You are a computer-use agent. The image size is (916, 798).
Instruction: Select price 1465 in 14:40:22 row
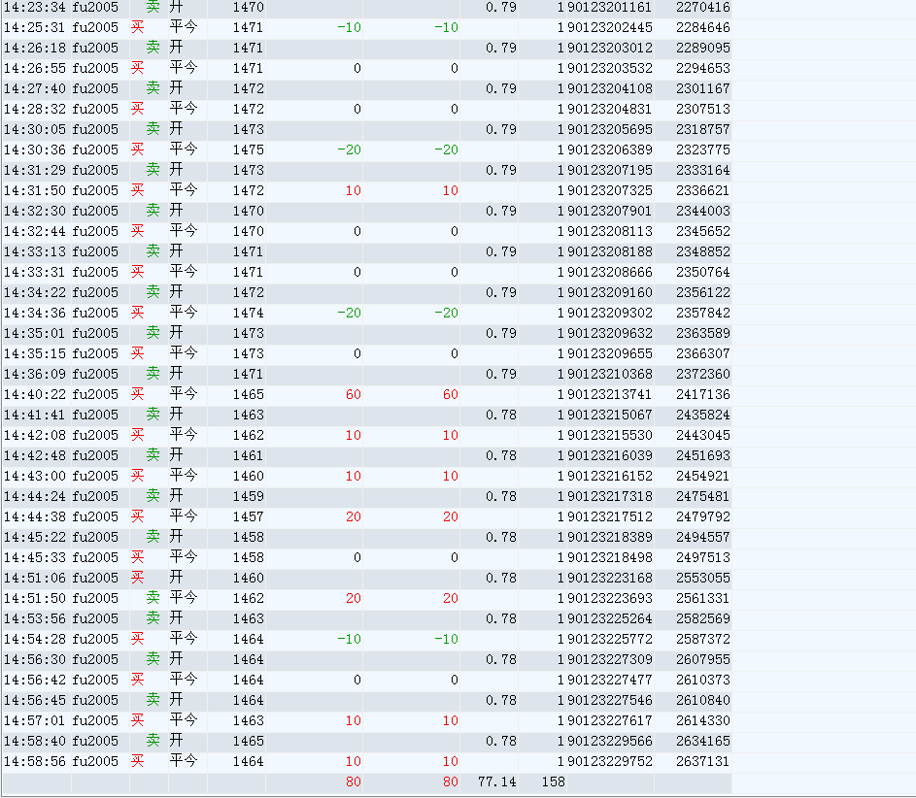pos(249,395)
